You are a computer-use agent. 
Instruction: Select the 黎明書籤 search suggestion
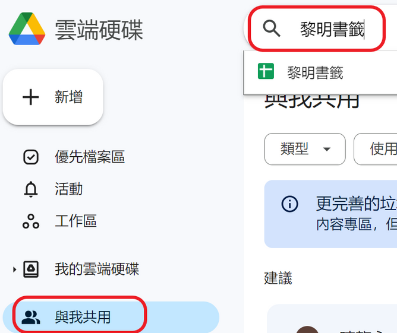pos(320,72)
